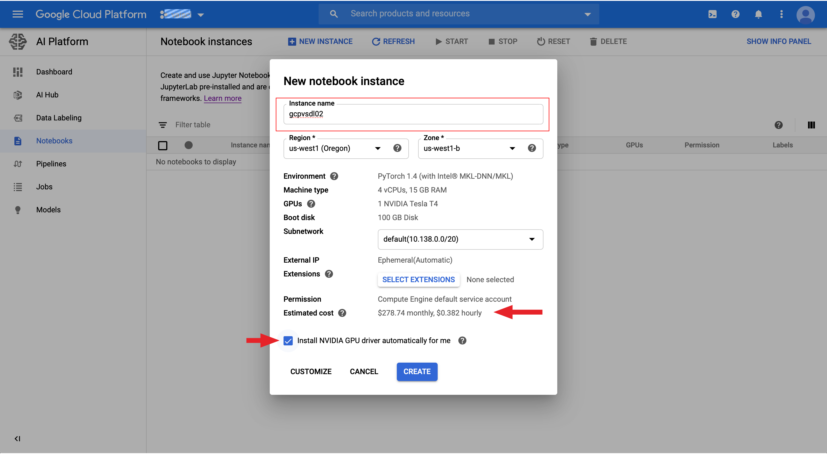Click START in the toolbar
Viewport: 827px width, 454px height.
[452, 41]
